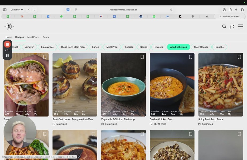Screen dimensions: 247x160
Task: Open the site search magnifier icon
Action: (x=224, y=27)
